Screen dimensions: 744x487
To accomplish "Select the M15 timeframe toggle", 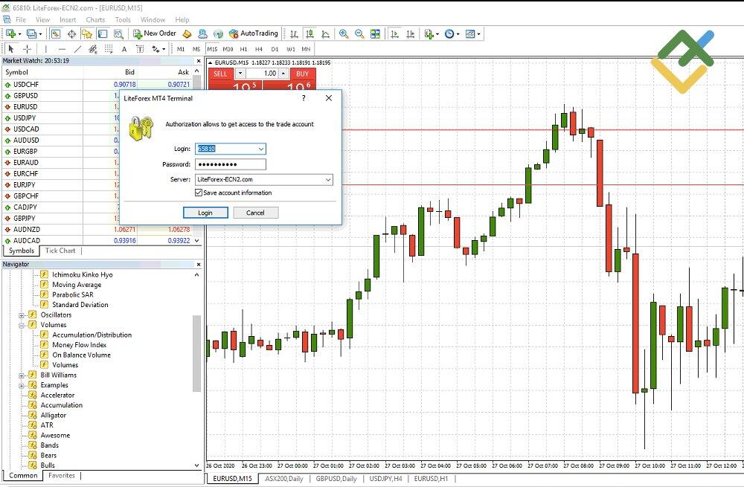I will [x=211, y=49].
